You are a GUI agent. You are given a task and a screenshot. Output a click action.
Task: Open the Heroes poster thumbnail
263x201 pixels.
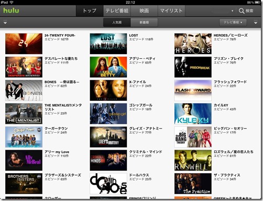pyautogui.click(x=193, y=44)
